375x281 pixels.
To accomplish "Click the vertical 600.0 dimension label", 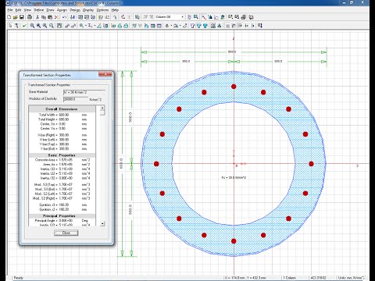I will click(121, 163).
